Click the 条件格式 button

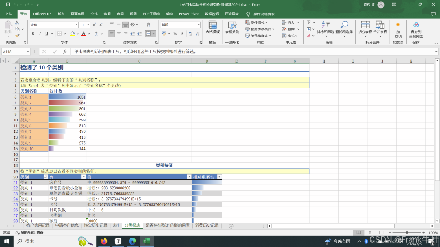[x=257, y=23]
